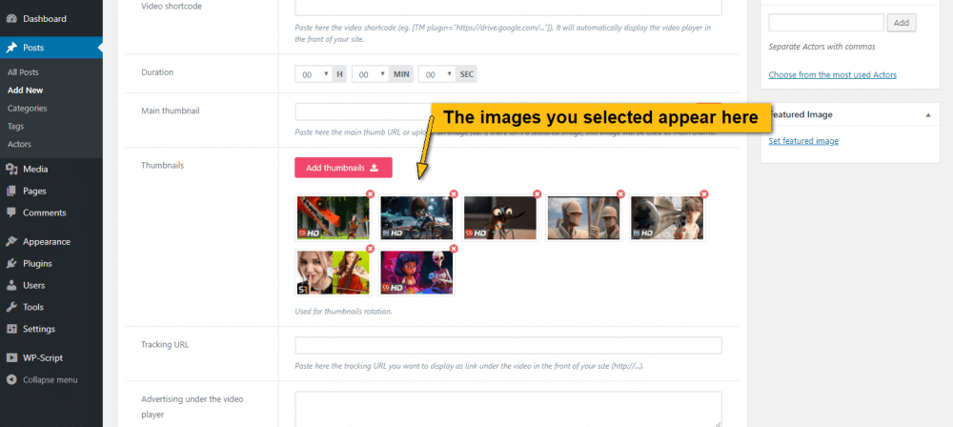This screenshot has width=953, height=427.
Task: Open the seconds duration dropdown
Action: 437,74
